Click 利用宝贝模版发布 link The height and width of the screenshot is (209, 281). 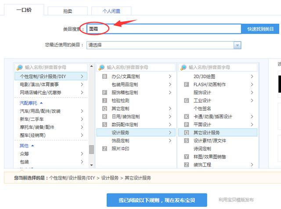point(236,200)
